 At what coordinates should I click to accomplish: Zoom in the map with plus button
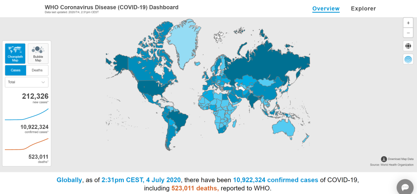click(408, 23)
